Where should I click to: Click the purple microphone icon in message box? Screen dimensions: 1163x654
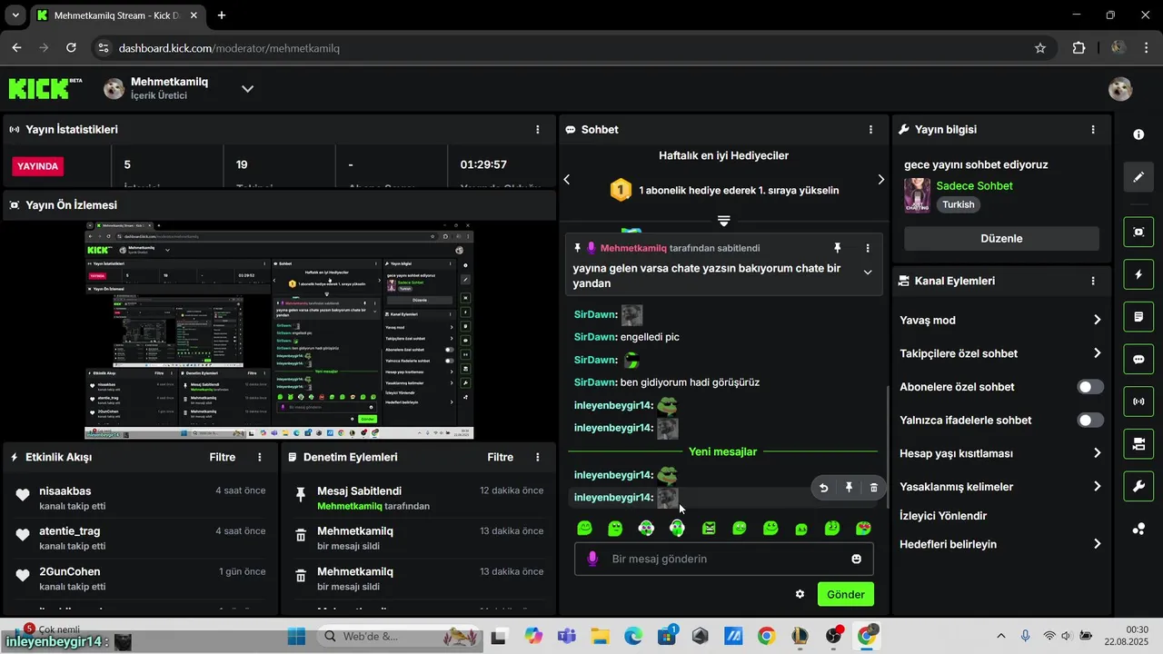(x=592, y=559)
